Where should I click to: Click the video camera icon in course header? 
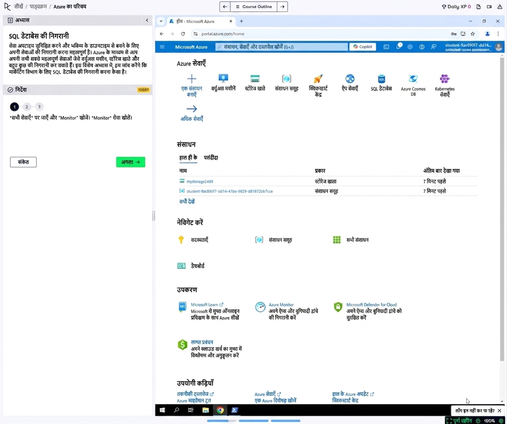click(x=489, y=6)
